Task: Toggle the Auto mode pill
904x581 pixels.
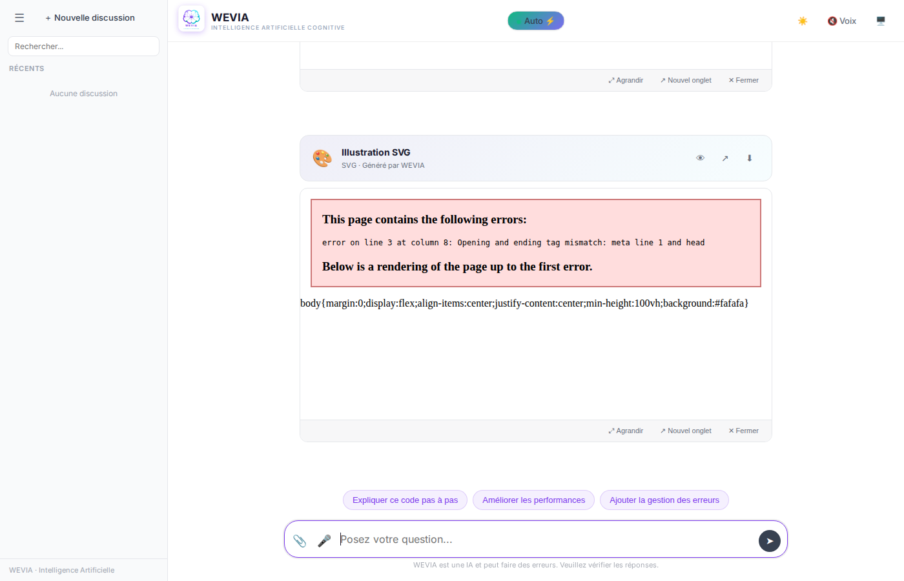Action: coord(535,21)
